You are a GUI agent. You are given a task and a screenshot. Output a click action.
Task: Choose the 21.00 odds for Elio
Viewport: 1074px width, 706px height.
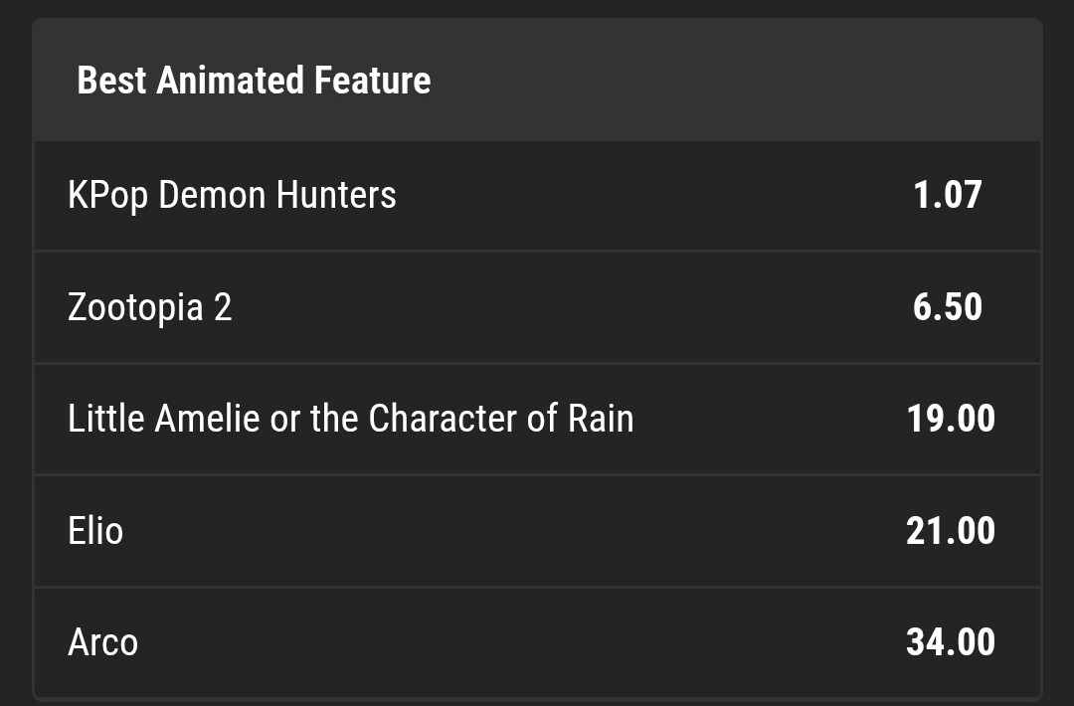pyautogui.click(x=950, y=531)
